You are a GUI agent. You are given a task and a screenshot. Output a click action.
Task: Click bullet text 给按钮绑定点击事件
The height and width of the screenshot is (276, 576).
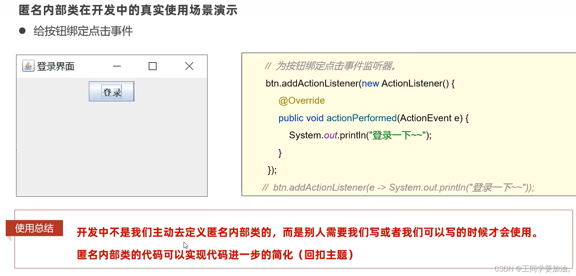tap(83, 31)
